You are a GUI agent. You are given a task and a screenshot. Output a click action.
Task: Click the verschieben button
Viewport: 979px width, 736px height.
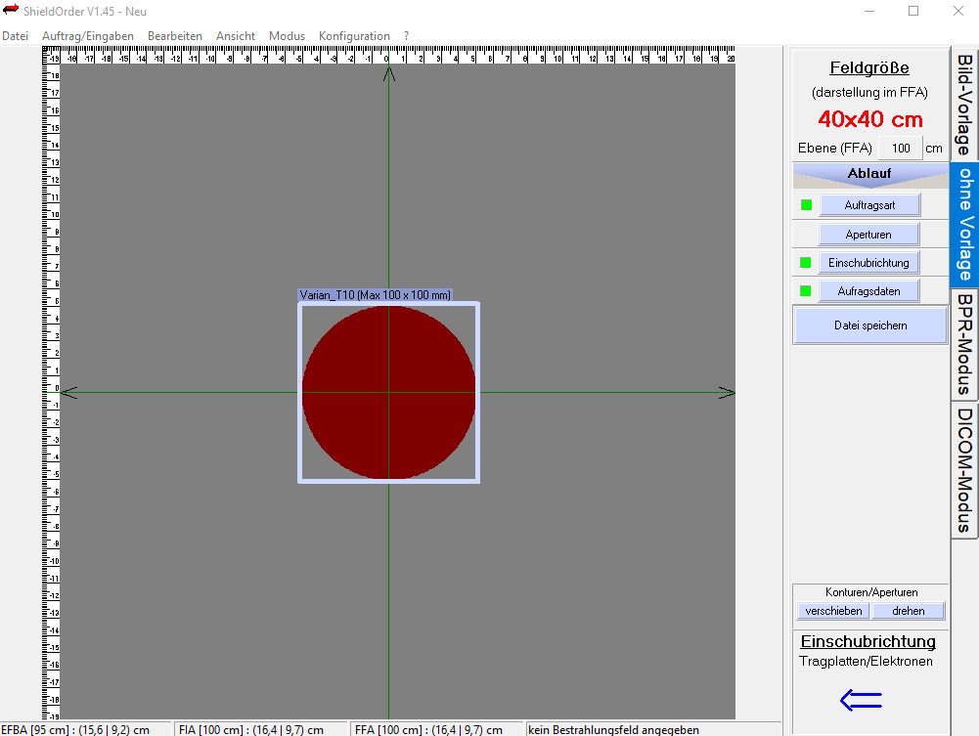[x=833, y=611]
